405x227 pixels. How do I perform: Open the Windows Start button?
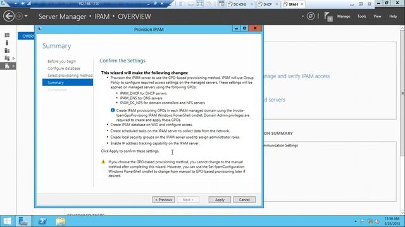(7, 221)
